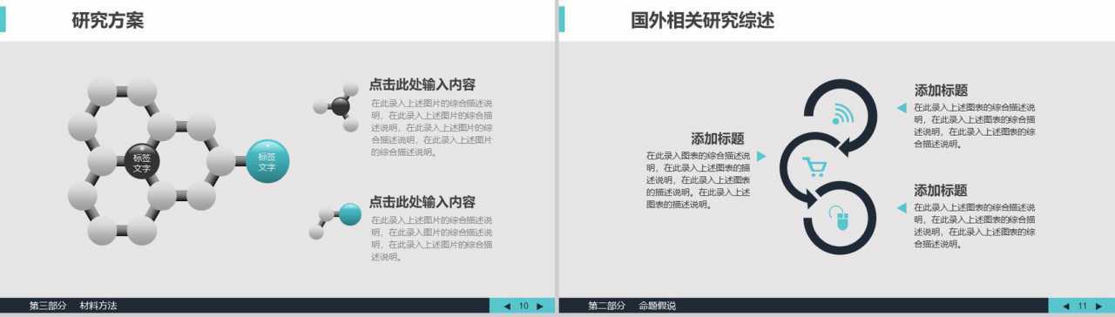Image resolution: width=1115 pixels, height=317 pixels.
Task: Select the upper 点击此处输入内容 heading
Action: (422, 84)
